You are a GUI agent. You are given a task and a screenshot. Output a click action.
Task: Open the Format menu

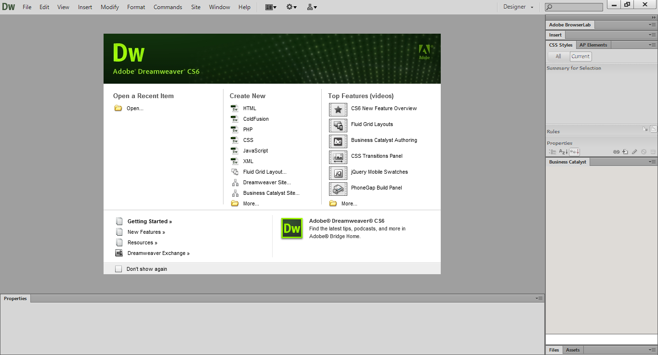pos(136,7)
